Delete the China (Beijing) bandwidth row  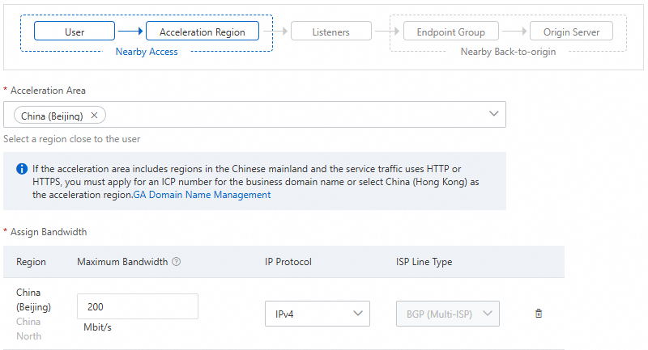[539, 314]
